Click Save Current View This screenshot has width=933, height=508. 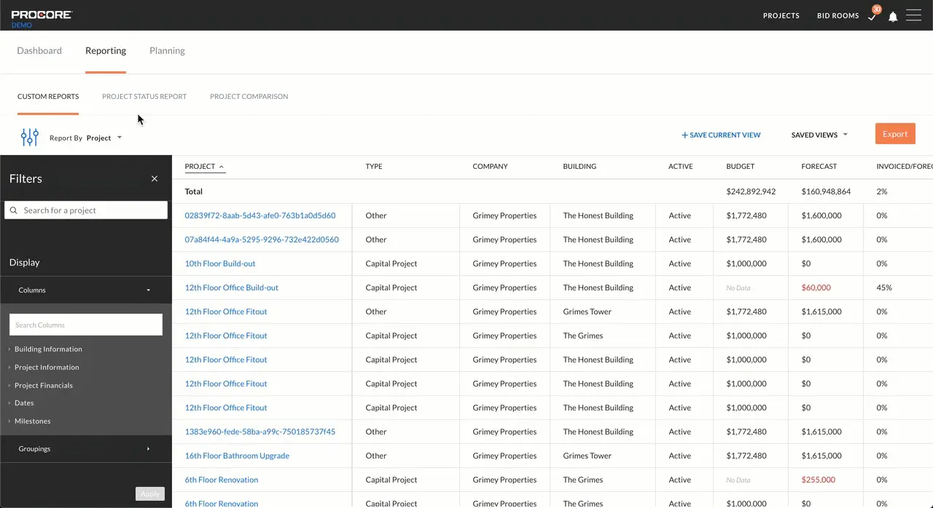click(x=721, y=135)
